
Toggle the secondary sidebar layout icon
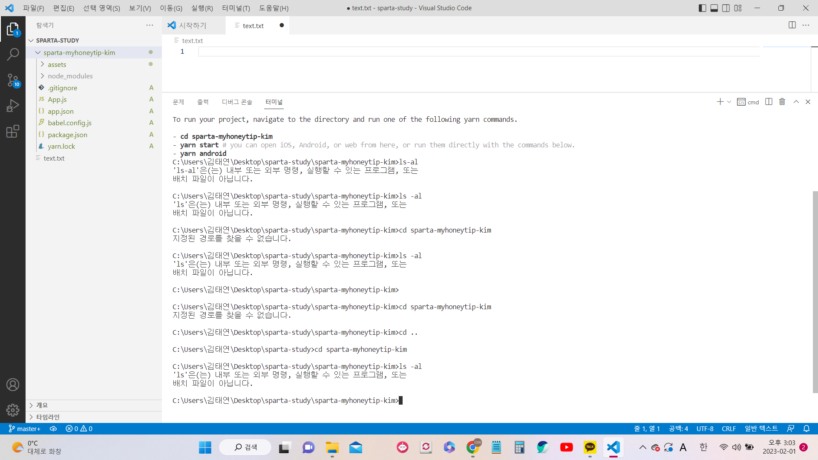tap(726, 8)
